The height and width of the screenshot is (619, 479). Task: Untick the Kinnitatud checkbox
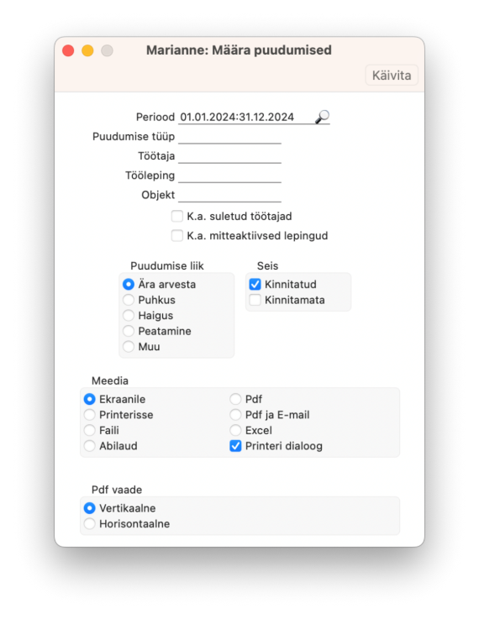click(255, 284)
